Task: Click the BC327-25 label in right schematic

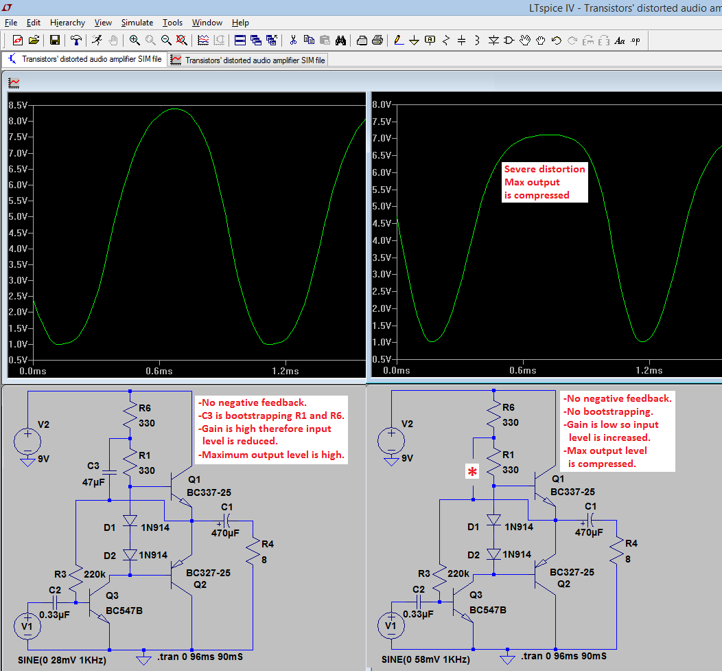Action: (572, 572)
